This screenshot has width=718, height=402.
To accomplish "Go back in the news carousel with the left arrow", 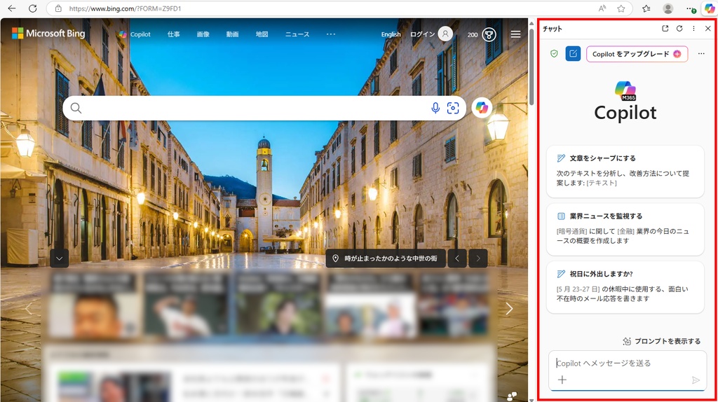I will click(28, 309).
